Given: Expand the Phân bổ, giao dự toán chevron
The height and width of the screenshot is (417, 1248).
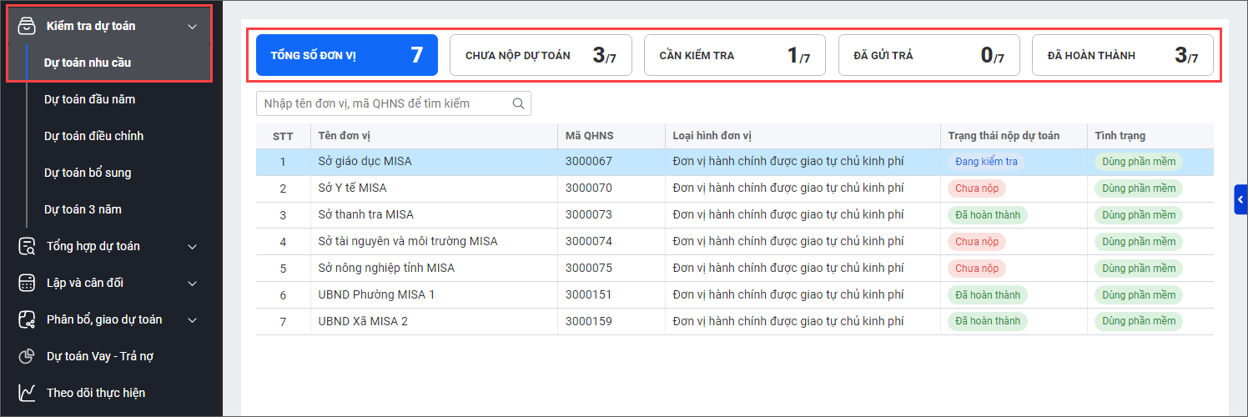Looking at the screenshot, I should click(x=193, y=320).
